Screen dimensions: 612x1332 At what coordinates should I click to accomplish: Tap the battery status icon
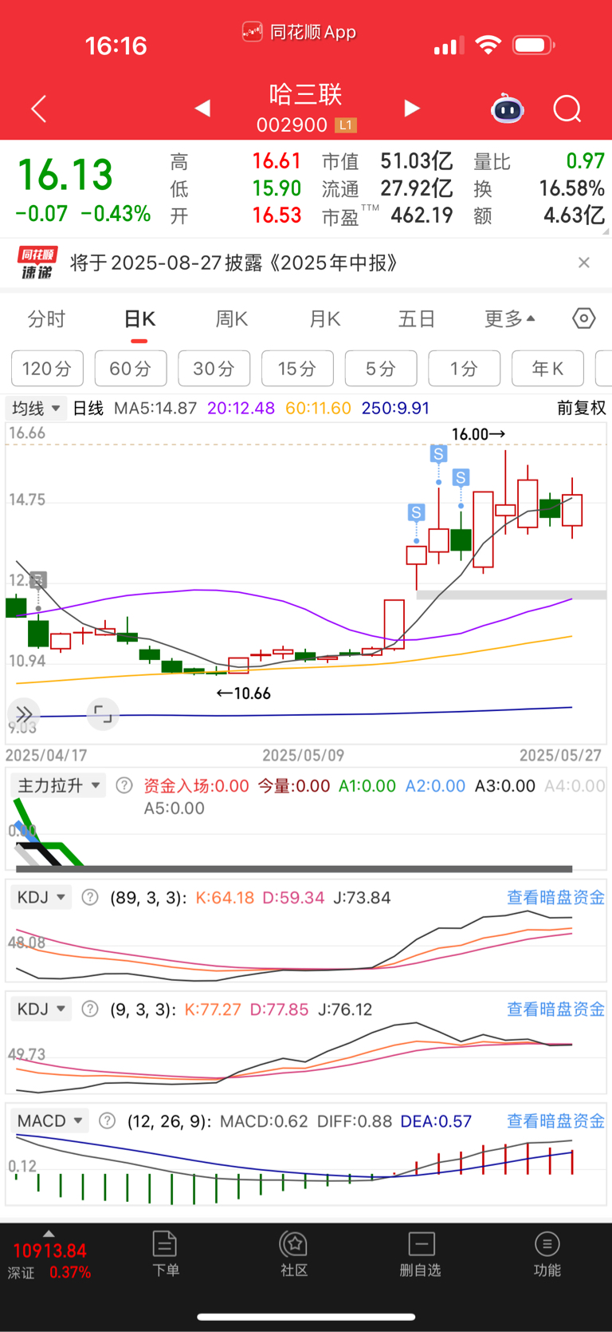[534, 45]
